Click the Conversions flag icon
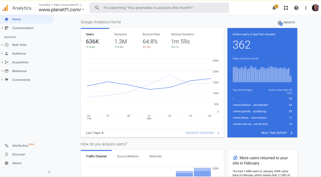Image resolution: width=321 pixels, height=177 pixels. point(7,80)
